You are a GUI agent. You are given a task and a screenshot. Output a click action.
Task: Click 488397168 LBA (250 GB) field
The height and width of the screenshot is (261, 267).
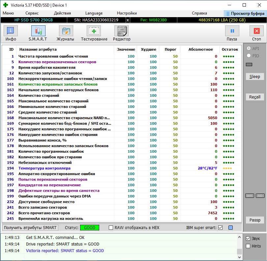click(222, 20)
